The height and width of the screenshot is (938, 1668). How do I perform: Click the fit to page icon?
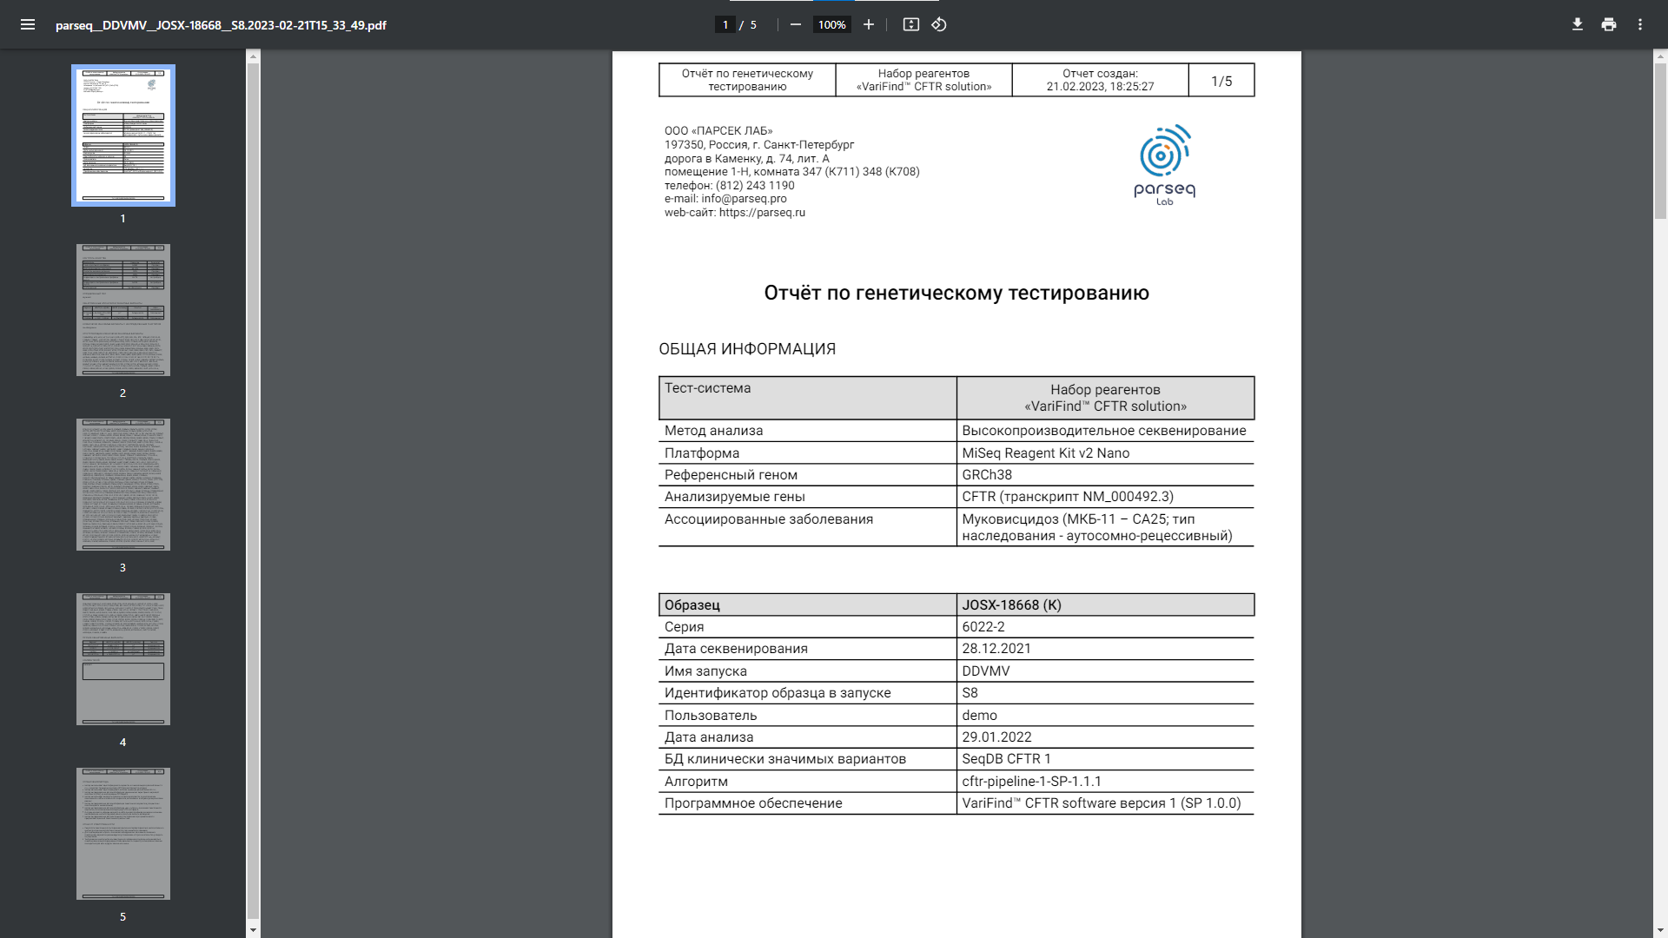coord(910,25)
